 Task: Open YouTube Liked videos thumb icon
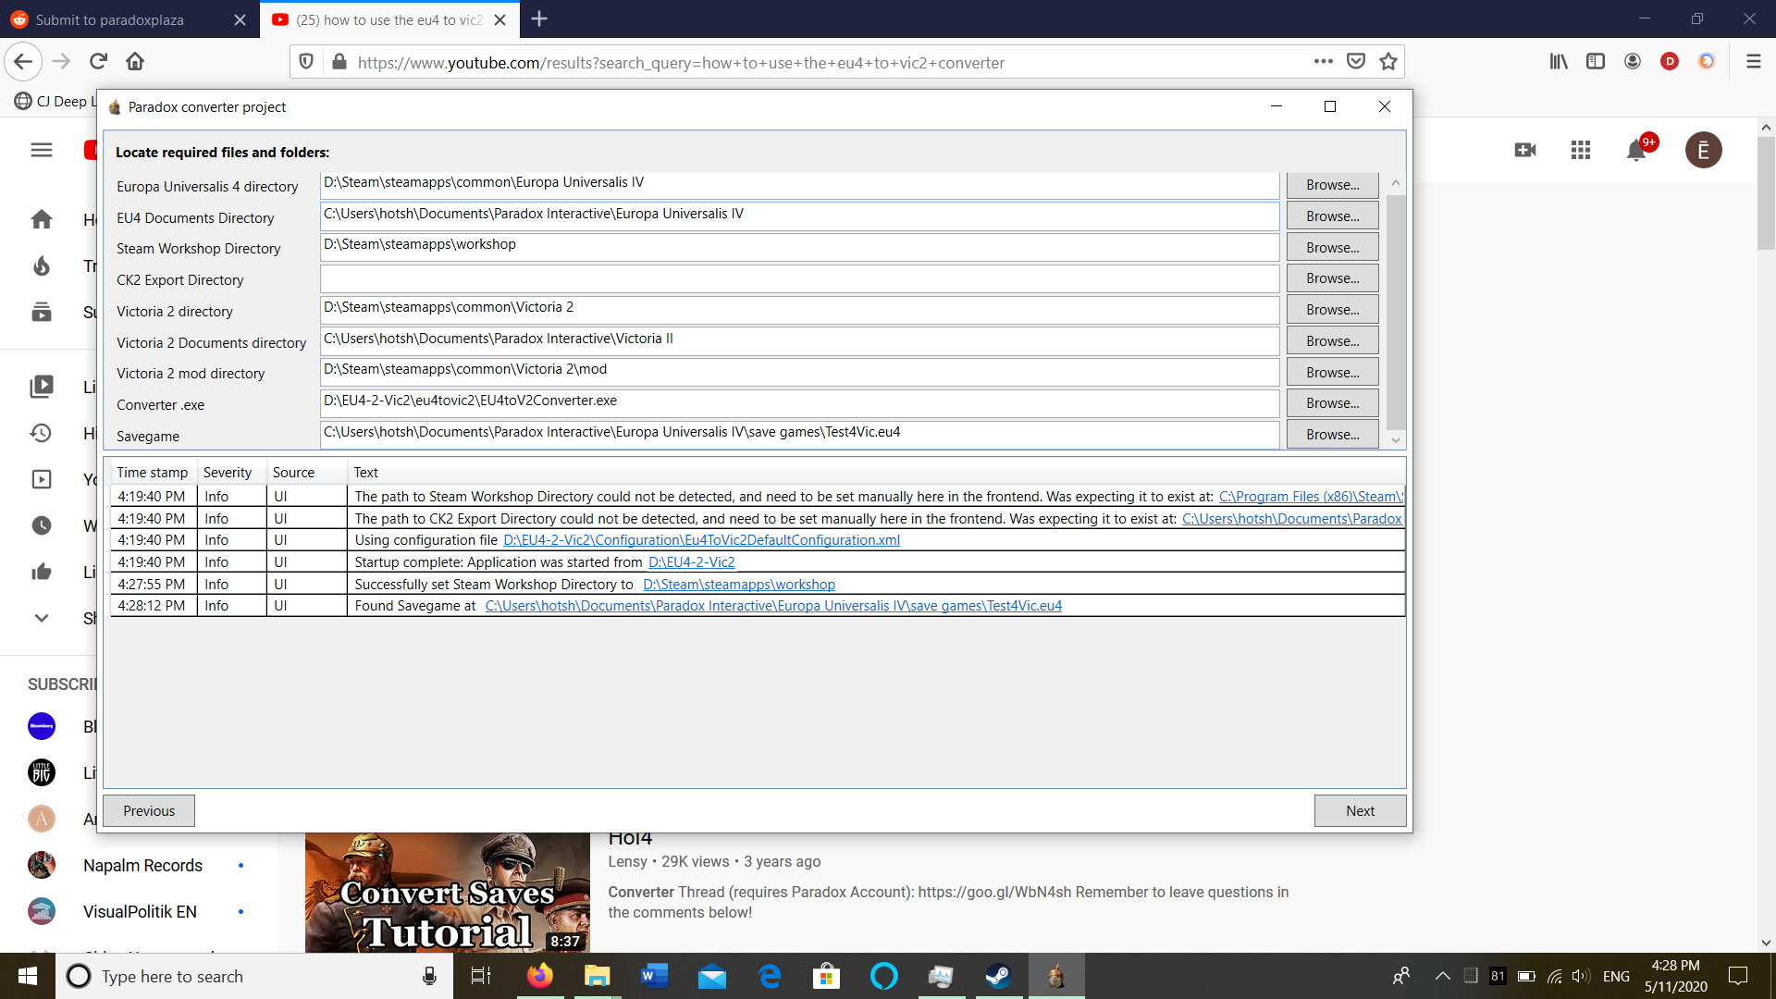(42, 572)
